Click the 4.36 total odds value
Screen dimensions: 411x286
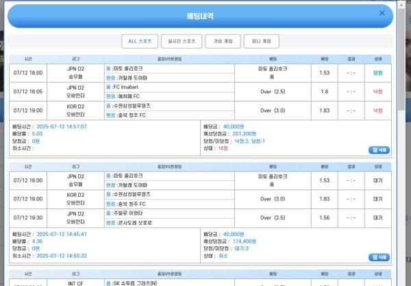[37, 241]
